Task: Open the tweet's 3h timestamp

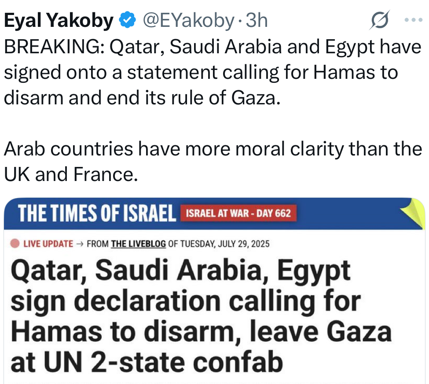Action: tap(257, 21)
